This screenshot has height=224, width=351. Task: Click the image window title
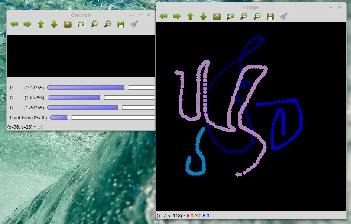pyautogui.click(x=251, y=7)
